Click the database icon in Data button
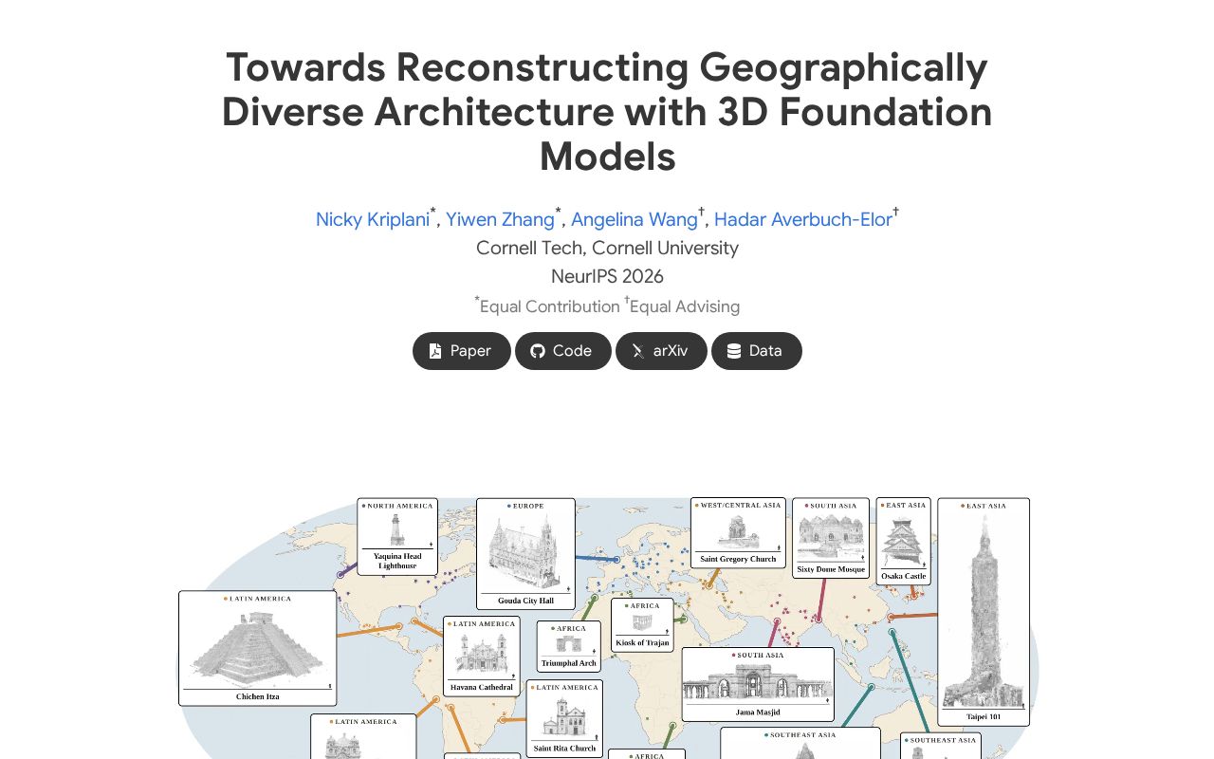 click(x=734, y=351)
